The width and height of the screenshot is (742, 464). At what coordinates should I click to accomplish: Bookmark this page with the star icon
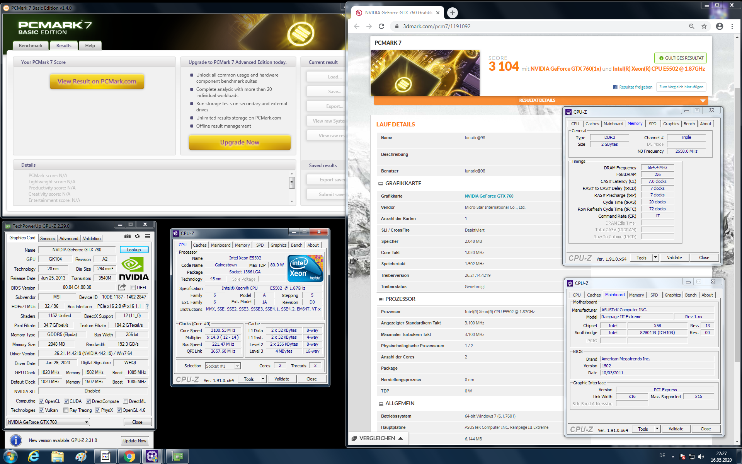click(x=704, y=26)
